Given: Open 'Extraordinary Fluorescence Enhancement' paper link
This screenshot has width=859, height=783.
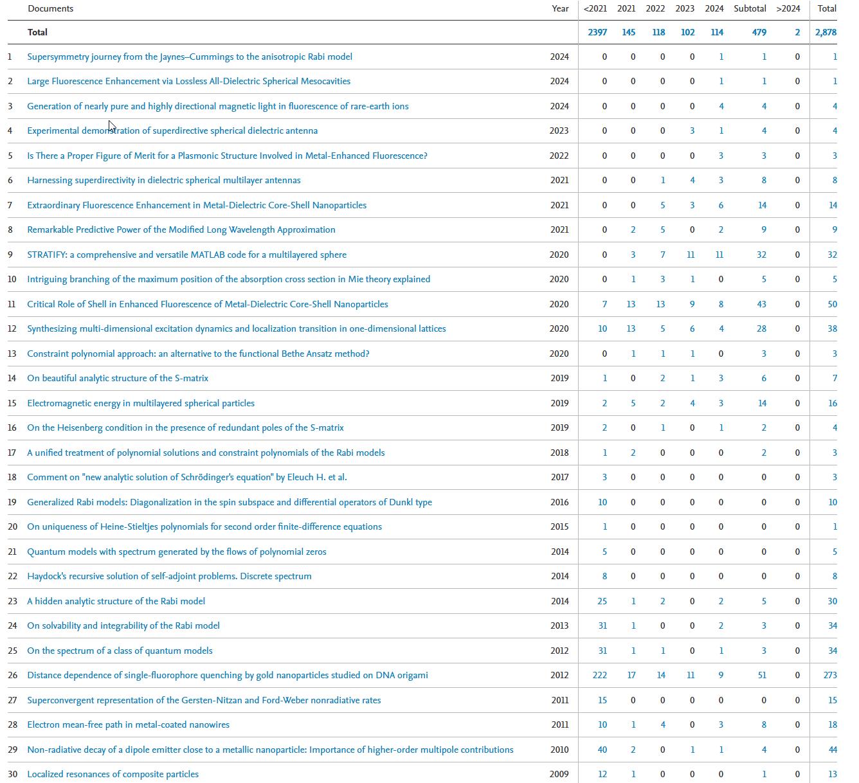Looking at the screenshot, I should pos(197,205).
